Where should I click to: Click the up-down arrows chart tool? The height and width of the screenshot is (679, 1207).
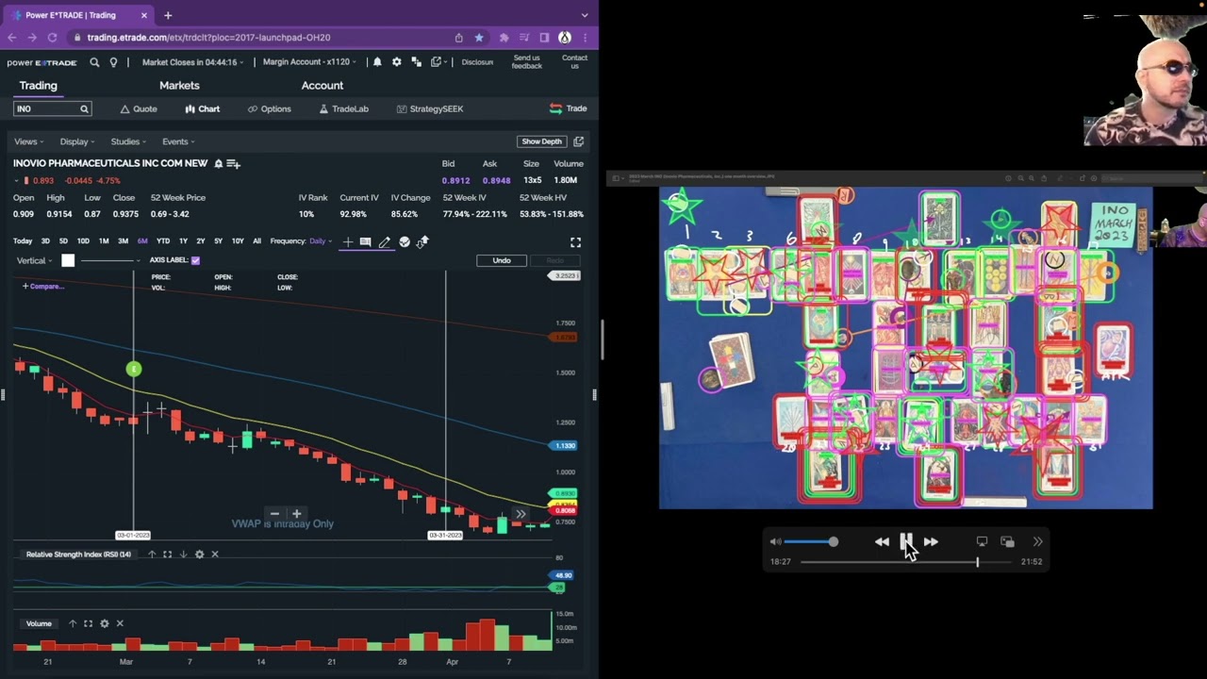click(x=422, y=241)
